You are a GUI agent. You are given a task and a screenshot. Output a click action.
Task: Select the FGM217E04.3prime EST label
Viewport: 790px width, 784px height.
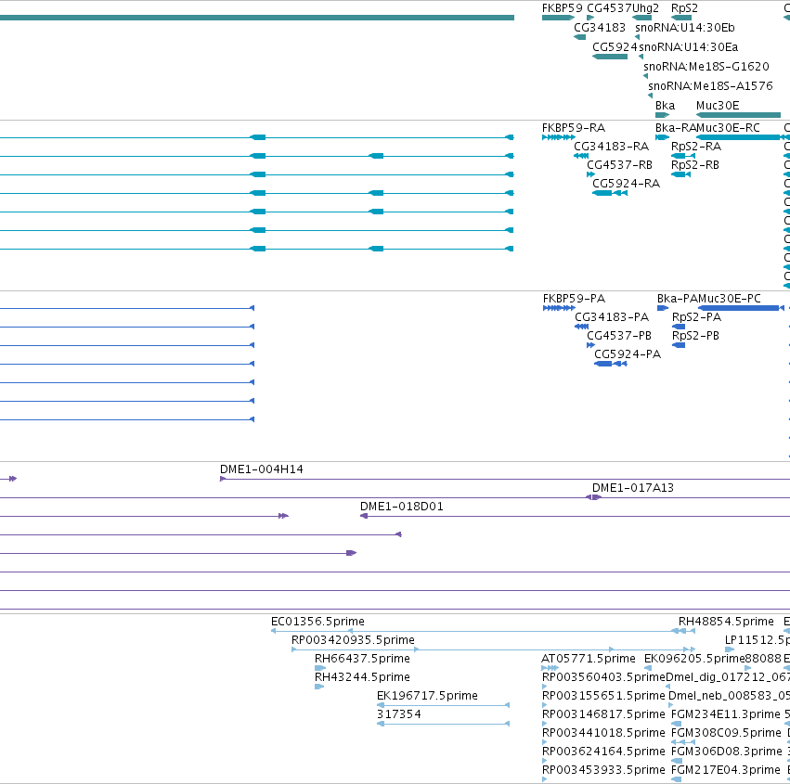tap(726, 770)
